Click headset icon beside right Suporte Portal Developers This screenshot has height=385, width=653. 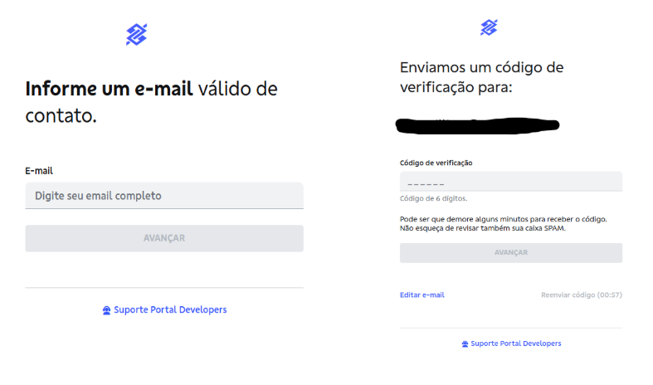click(465, 344)
